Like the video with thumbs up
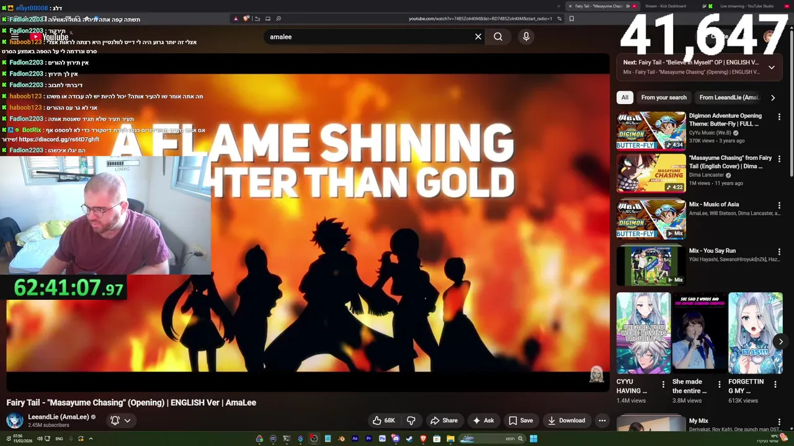The height and width of the screenshot is (446, 794). coord(383,421)
